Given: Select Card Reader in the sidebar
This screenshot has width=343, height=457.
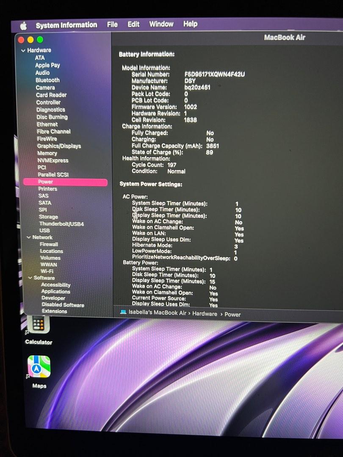Looking at the screenshot, I should click(51, 95).
